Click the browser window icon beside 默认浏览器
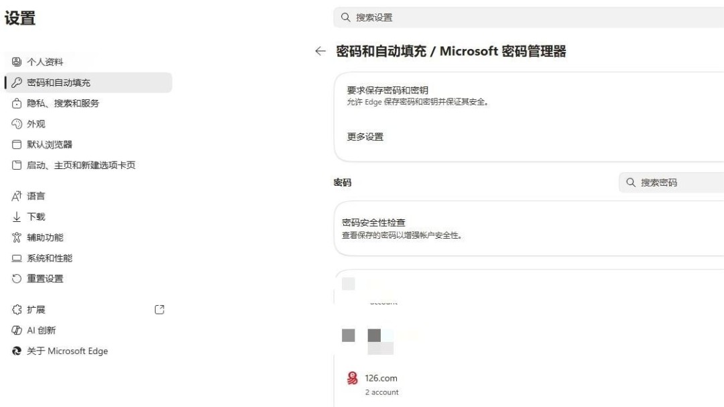This screenshot has width=724, height=407. (x=17, y=145)
